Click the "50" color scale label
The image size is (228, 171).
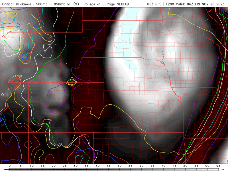119,166
